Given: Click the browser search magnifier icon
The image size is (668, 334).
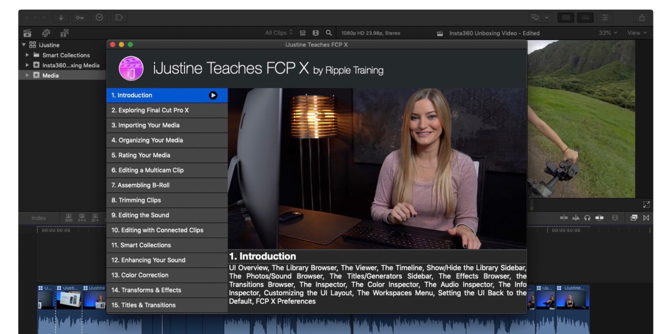Looking at the screenshot, I should coord(329,33).
